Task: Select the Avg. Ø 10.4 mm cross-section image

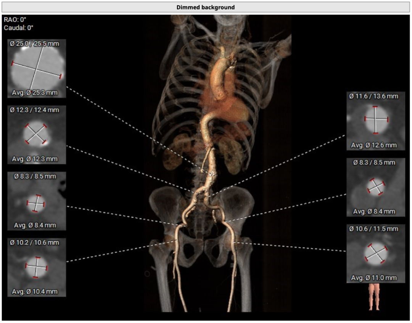Action: [37, 267]
